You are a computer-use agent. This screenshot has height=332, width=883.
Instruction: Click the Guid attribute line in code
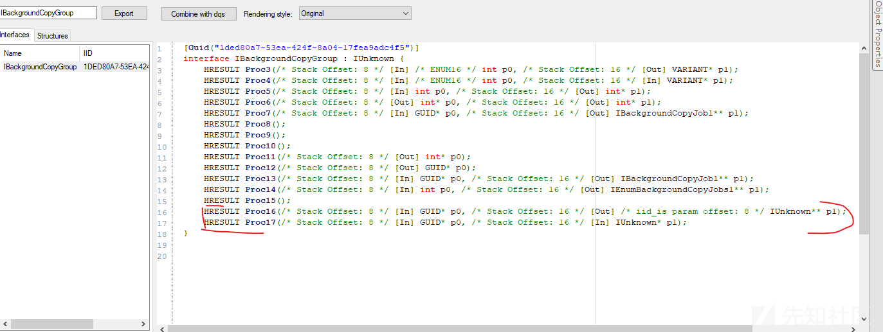pos(301,48)
